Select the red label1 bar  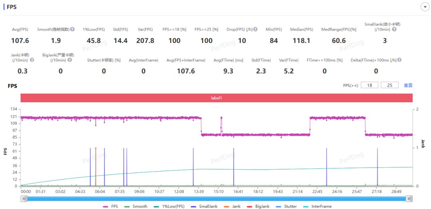216,98
